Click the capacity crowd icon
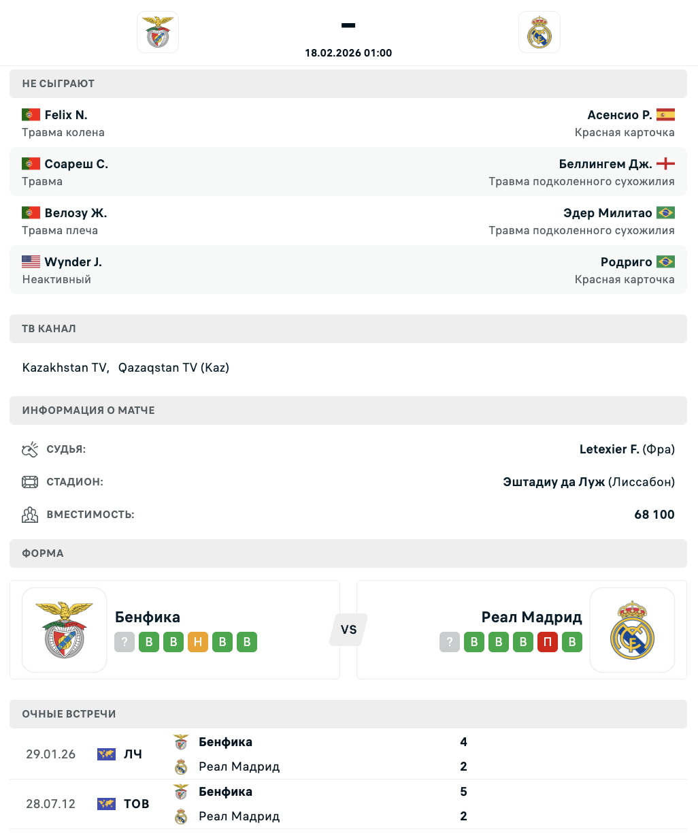The image size is (698, 836). pyautogui.click(x=30, y=515)
